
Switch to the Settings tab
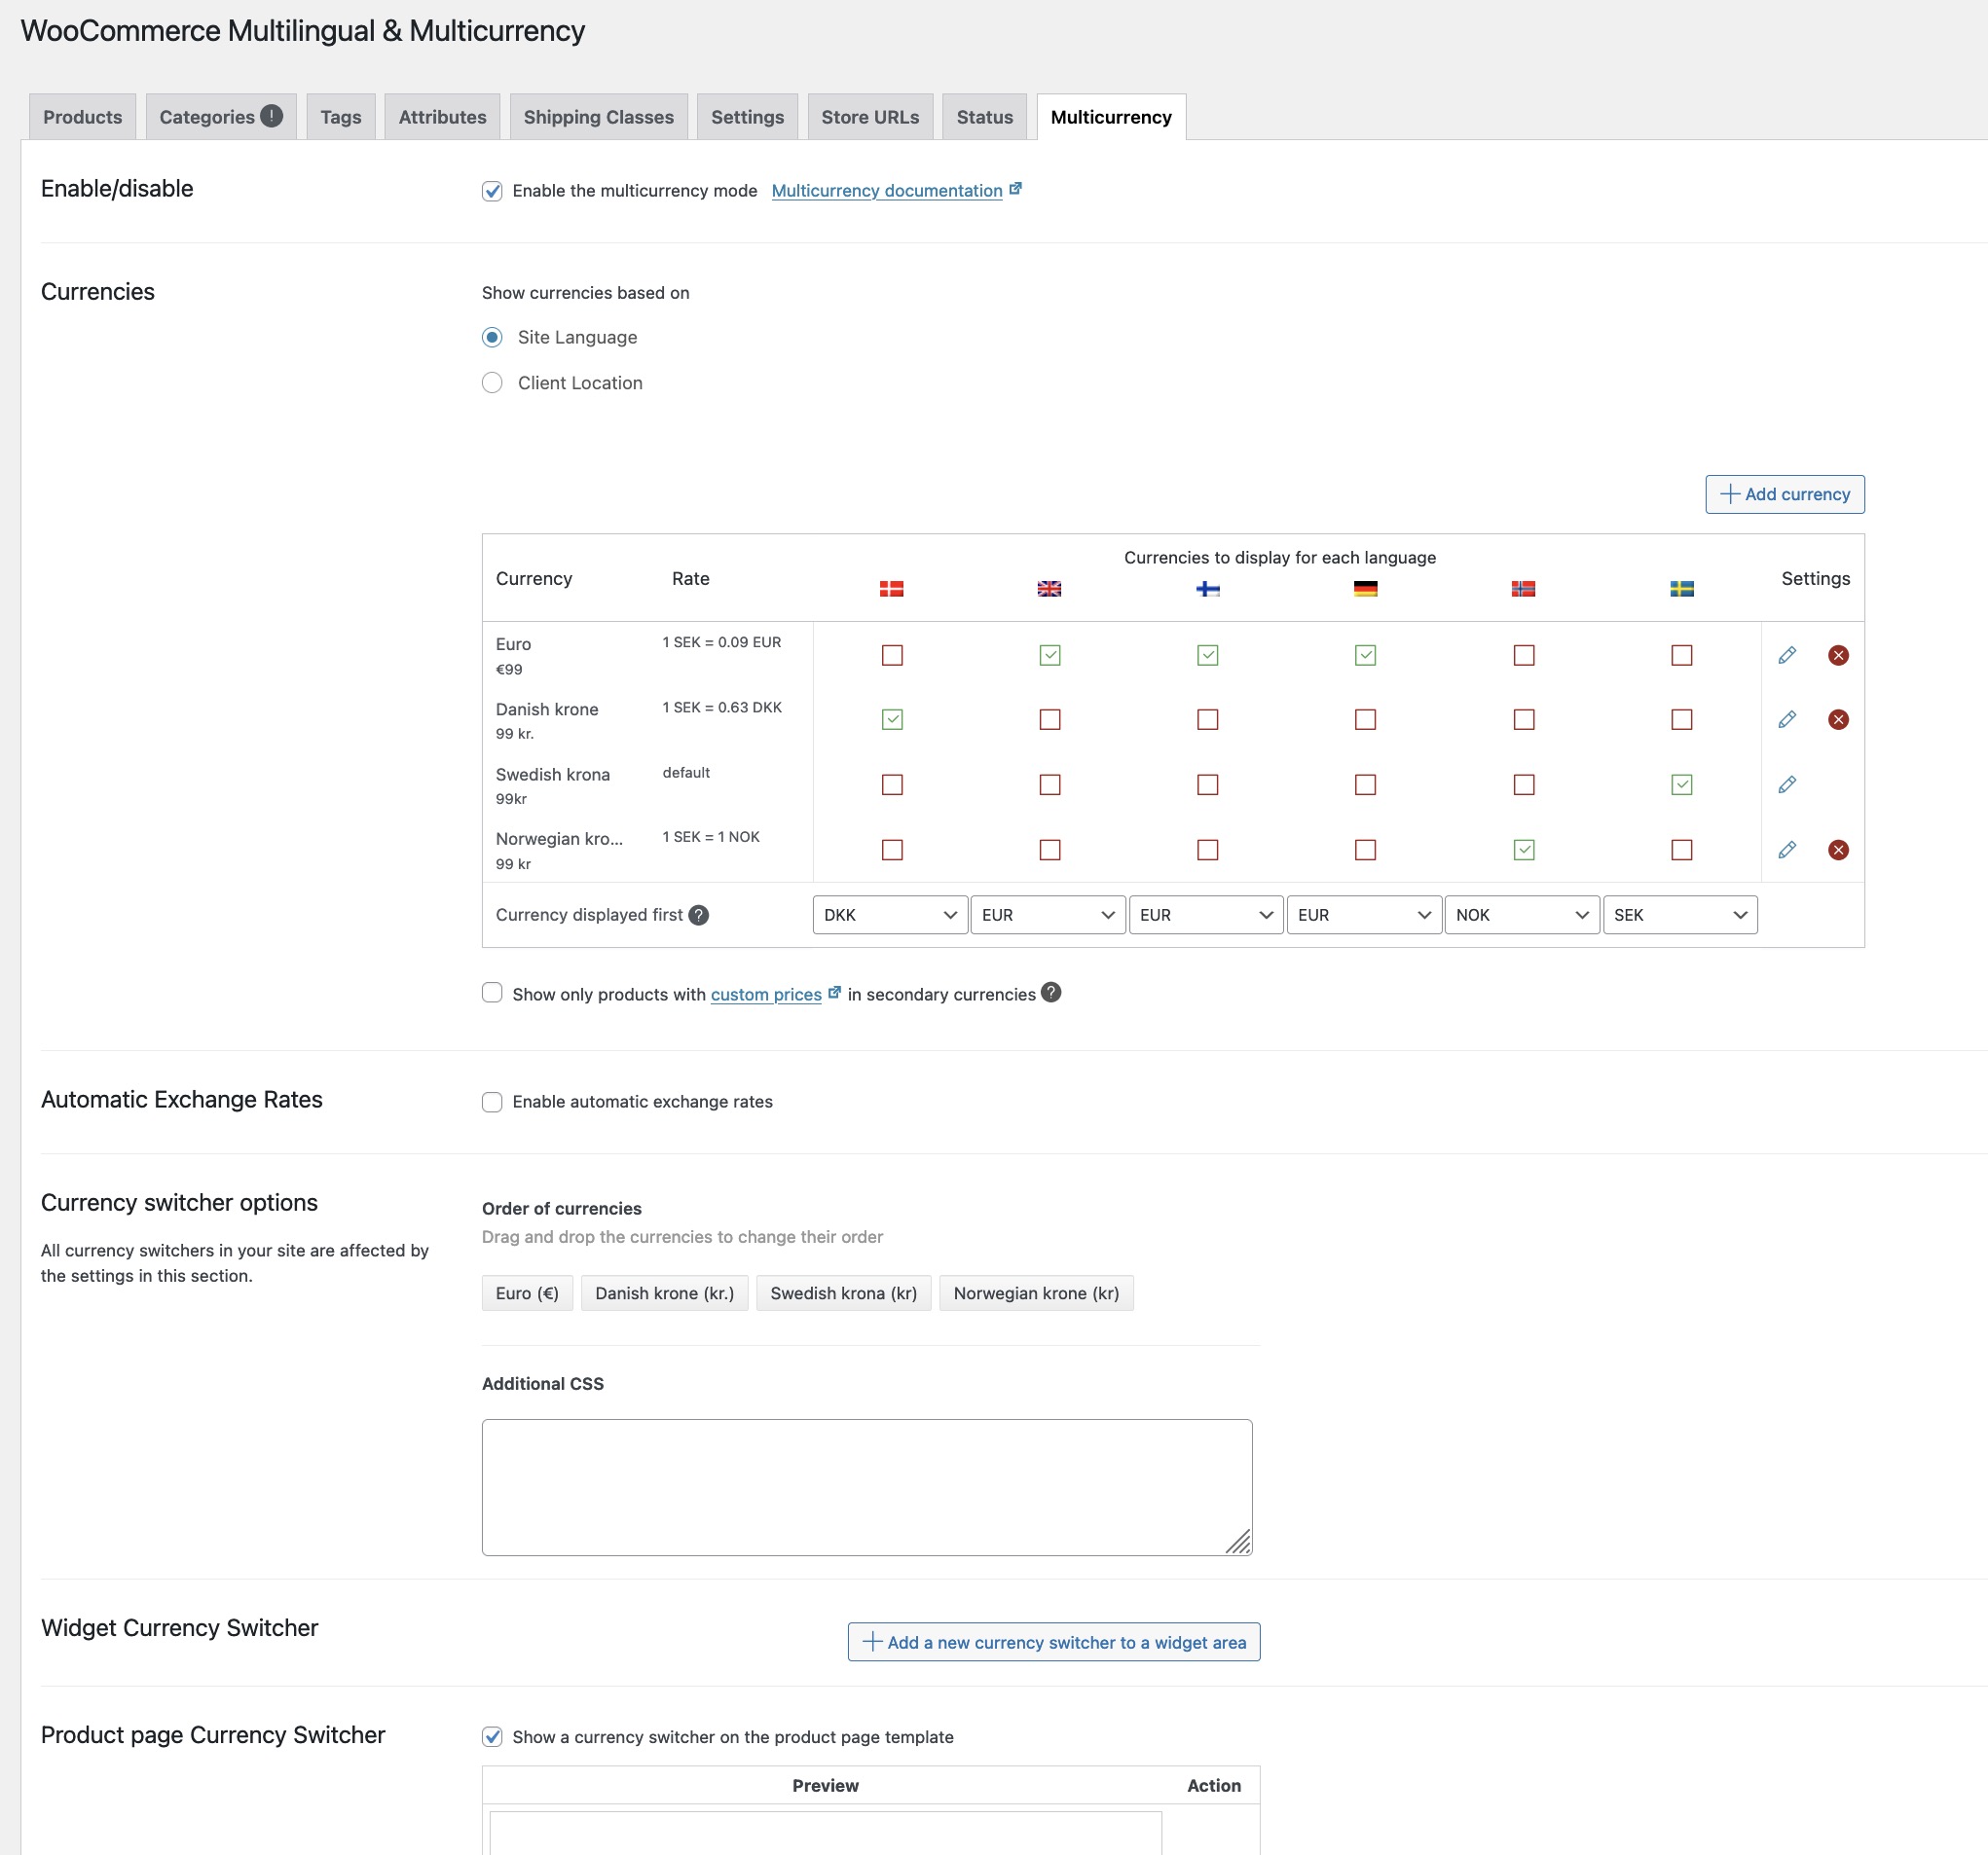pyautogui.click(x=748, y=117)
